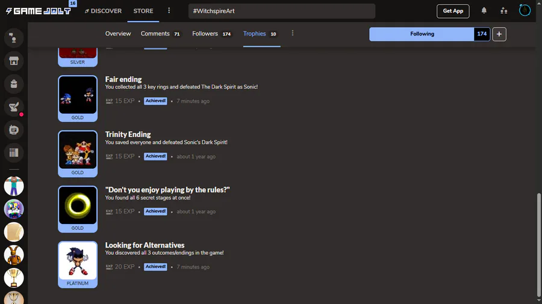Open the Store page
Image resolution: width=542 pixels, height=304 pixels.
pos(143,11)
